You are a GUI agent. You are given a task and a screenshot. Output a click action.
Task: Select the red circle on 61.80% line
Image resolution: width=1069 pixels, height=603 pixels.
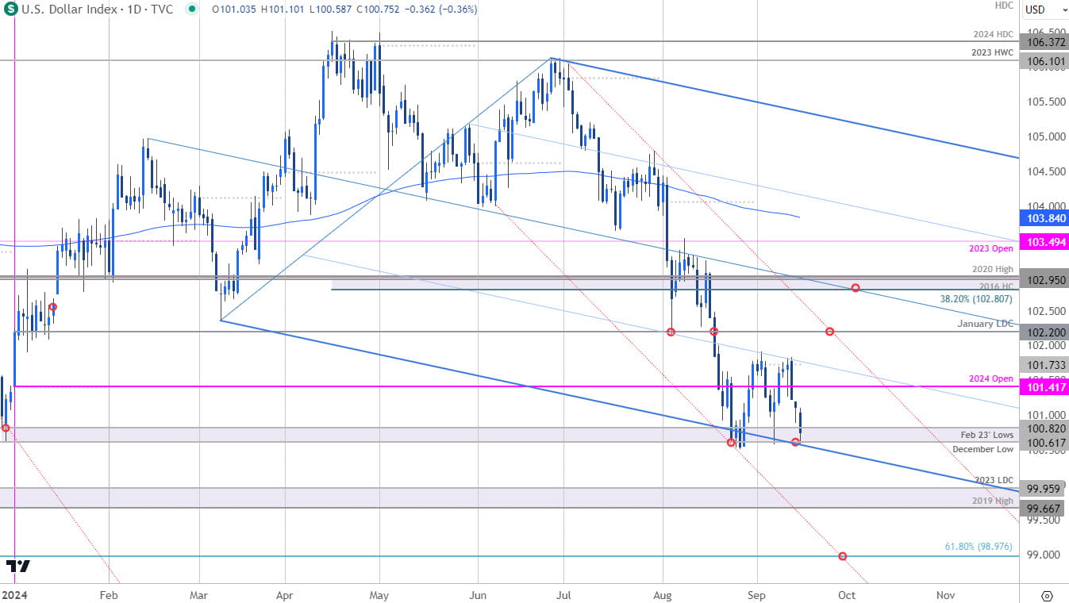(842, 556)
